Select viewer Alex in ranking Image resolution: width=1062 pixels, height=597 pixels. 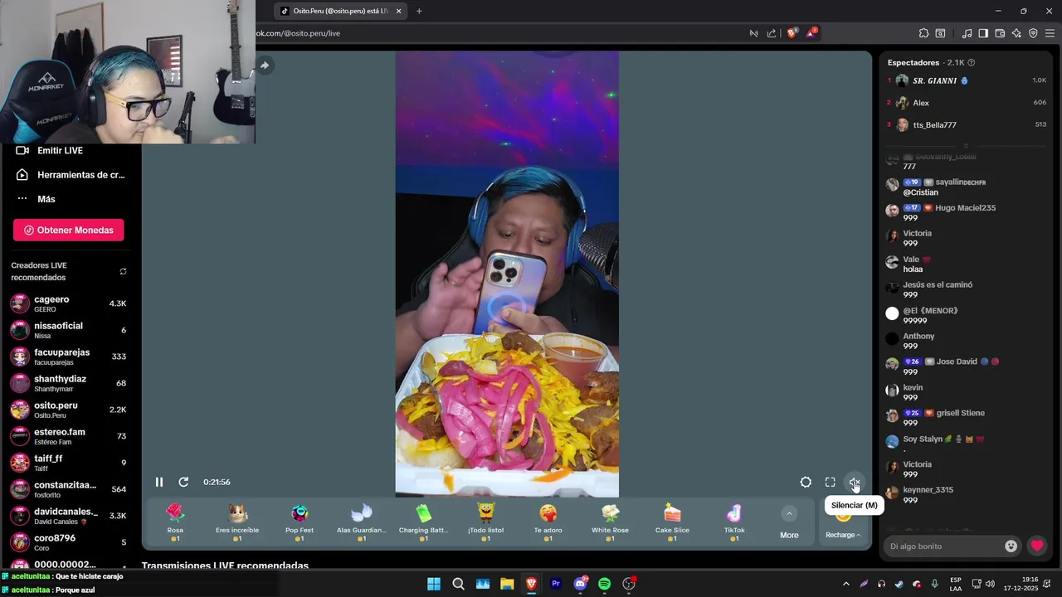tap(967, 103)
